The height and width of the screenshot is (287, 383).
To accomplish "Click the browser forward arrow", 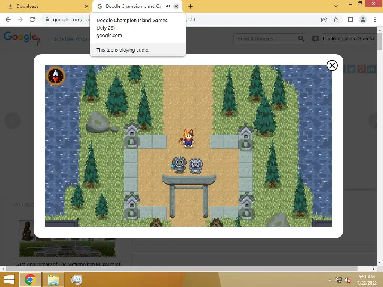I will pos(20,19).
